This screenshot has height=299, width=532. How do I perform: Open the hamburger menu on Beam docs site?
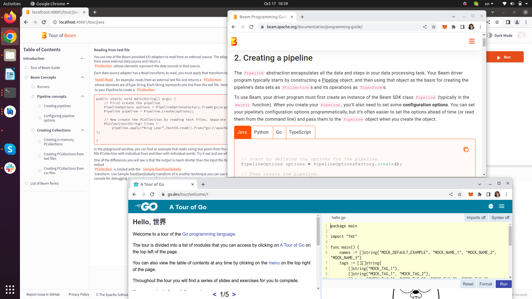(x=472, y=41)
